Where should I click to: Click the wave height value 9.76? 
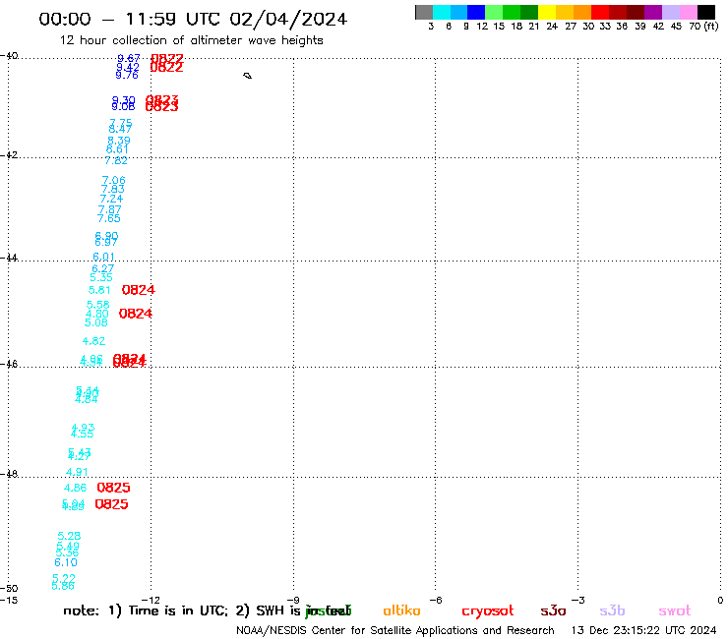click(x=127, y=75)
